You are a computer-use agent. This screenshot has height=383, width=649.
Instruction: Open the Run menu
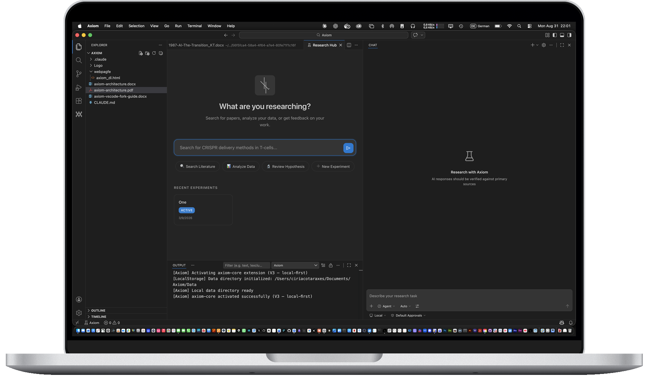(178, 26)
